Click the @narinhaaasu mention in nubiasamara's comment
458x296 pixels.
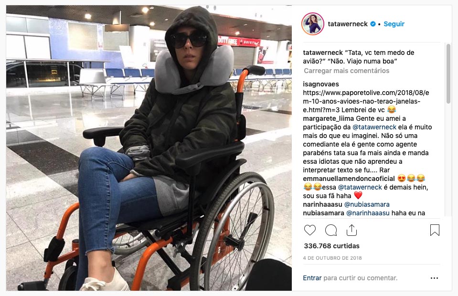click(x=368, y=213)
